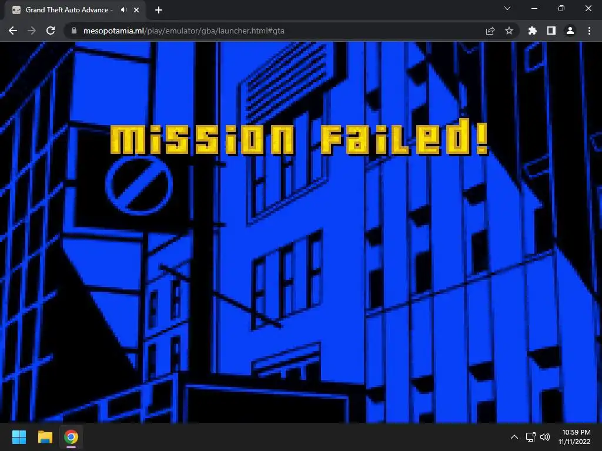Open the network status tray icon
This screenshot has width=602, height=451.
tap(531, 437)
